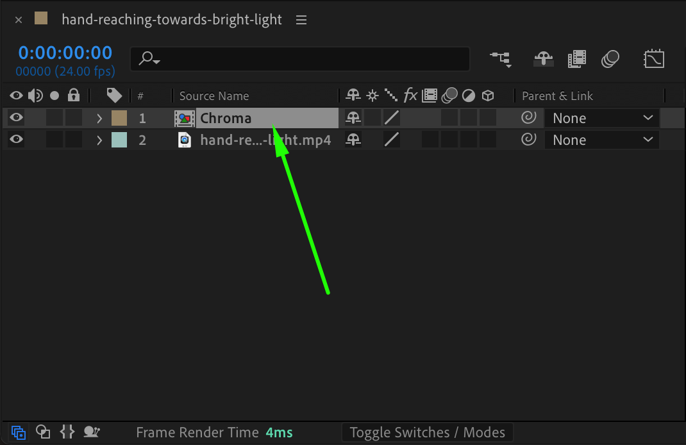
Task: Open the Graph Editor
Action: [653, 59]
